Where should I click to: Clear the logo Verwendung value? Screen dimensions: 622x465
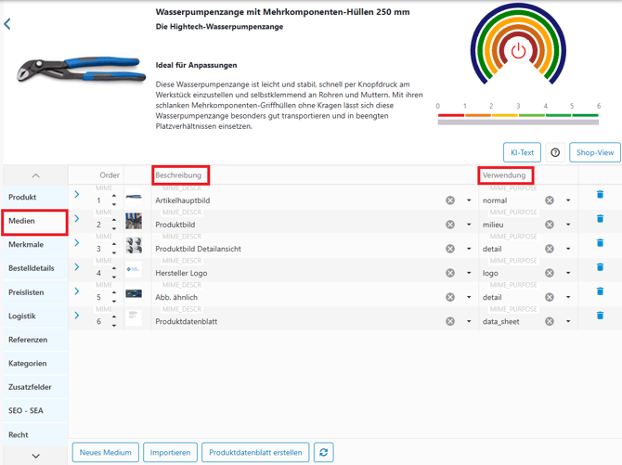coord(550,273)
